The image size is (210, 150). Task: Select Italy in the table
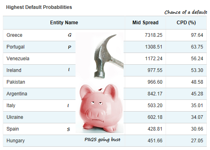(11, 106)
